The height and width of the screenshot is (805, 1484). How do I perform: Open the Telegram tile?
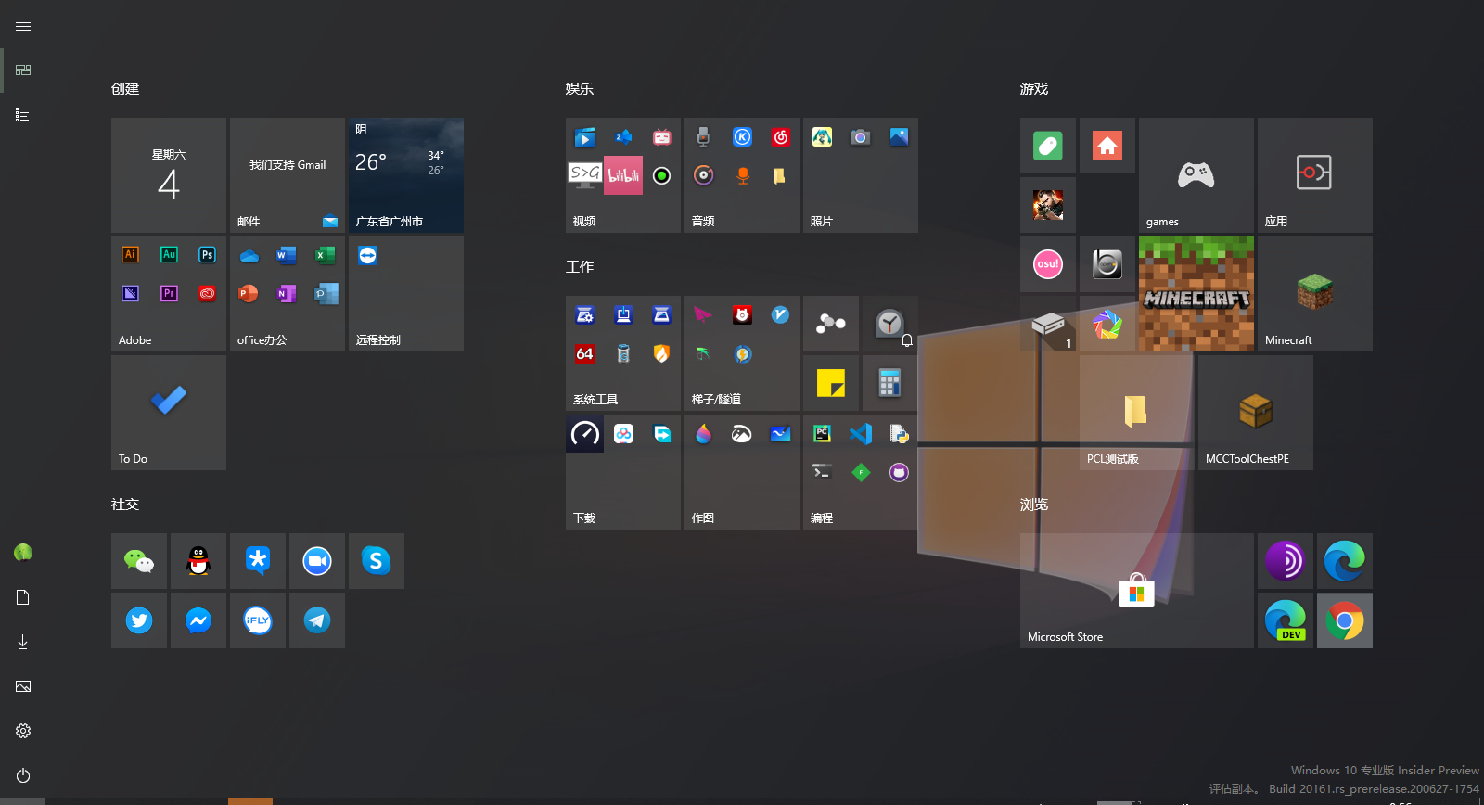317,620
